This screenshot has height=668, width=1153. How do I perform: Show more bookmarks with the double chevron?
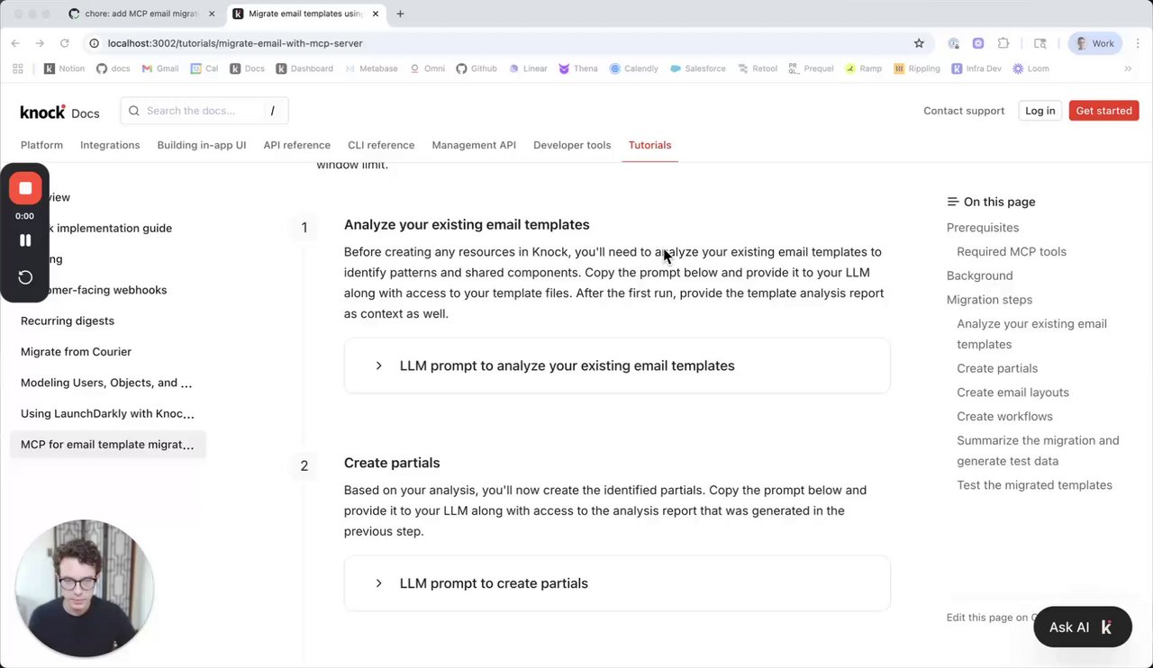pyautogui.click(x=1128, y=68)
